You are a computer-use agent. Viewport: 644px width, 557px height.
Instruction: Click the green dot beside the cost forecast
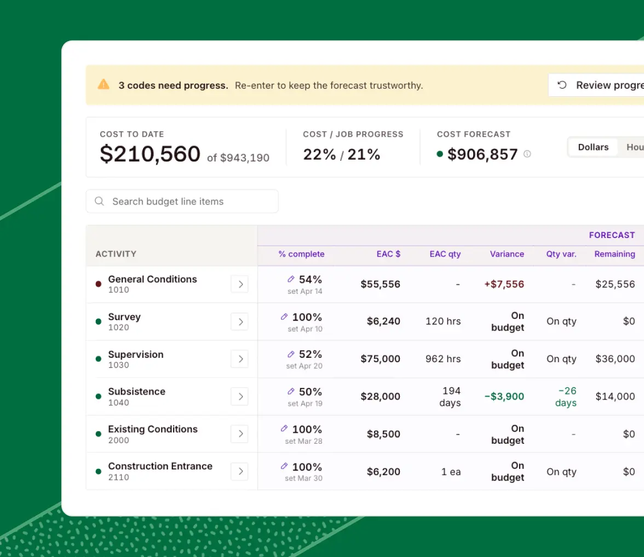(440, 154)
